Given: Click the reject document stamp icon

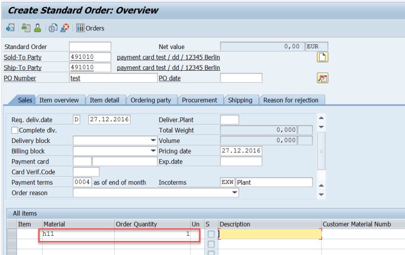Looking at the screenshot, I should [x=65, y=28].
